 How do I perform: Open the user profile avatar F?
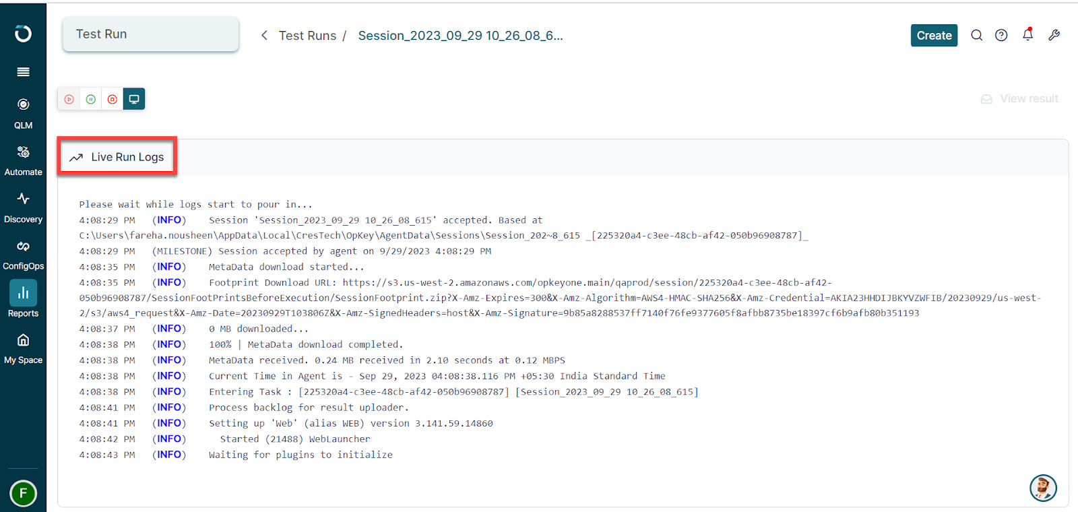point(23,493)
